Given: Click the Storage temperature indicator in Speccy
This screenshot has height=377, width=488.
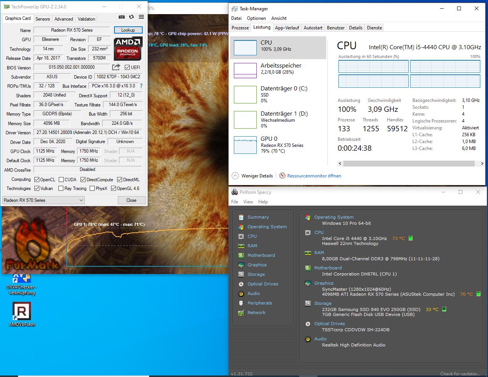Looking at the screenshot, I should (x=444, y=309).
